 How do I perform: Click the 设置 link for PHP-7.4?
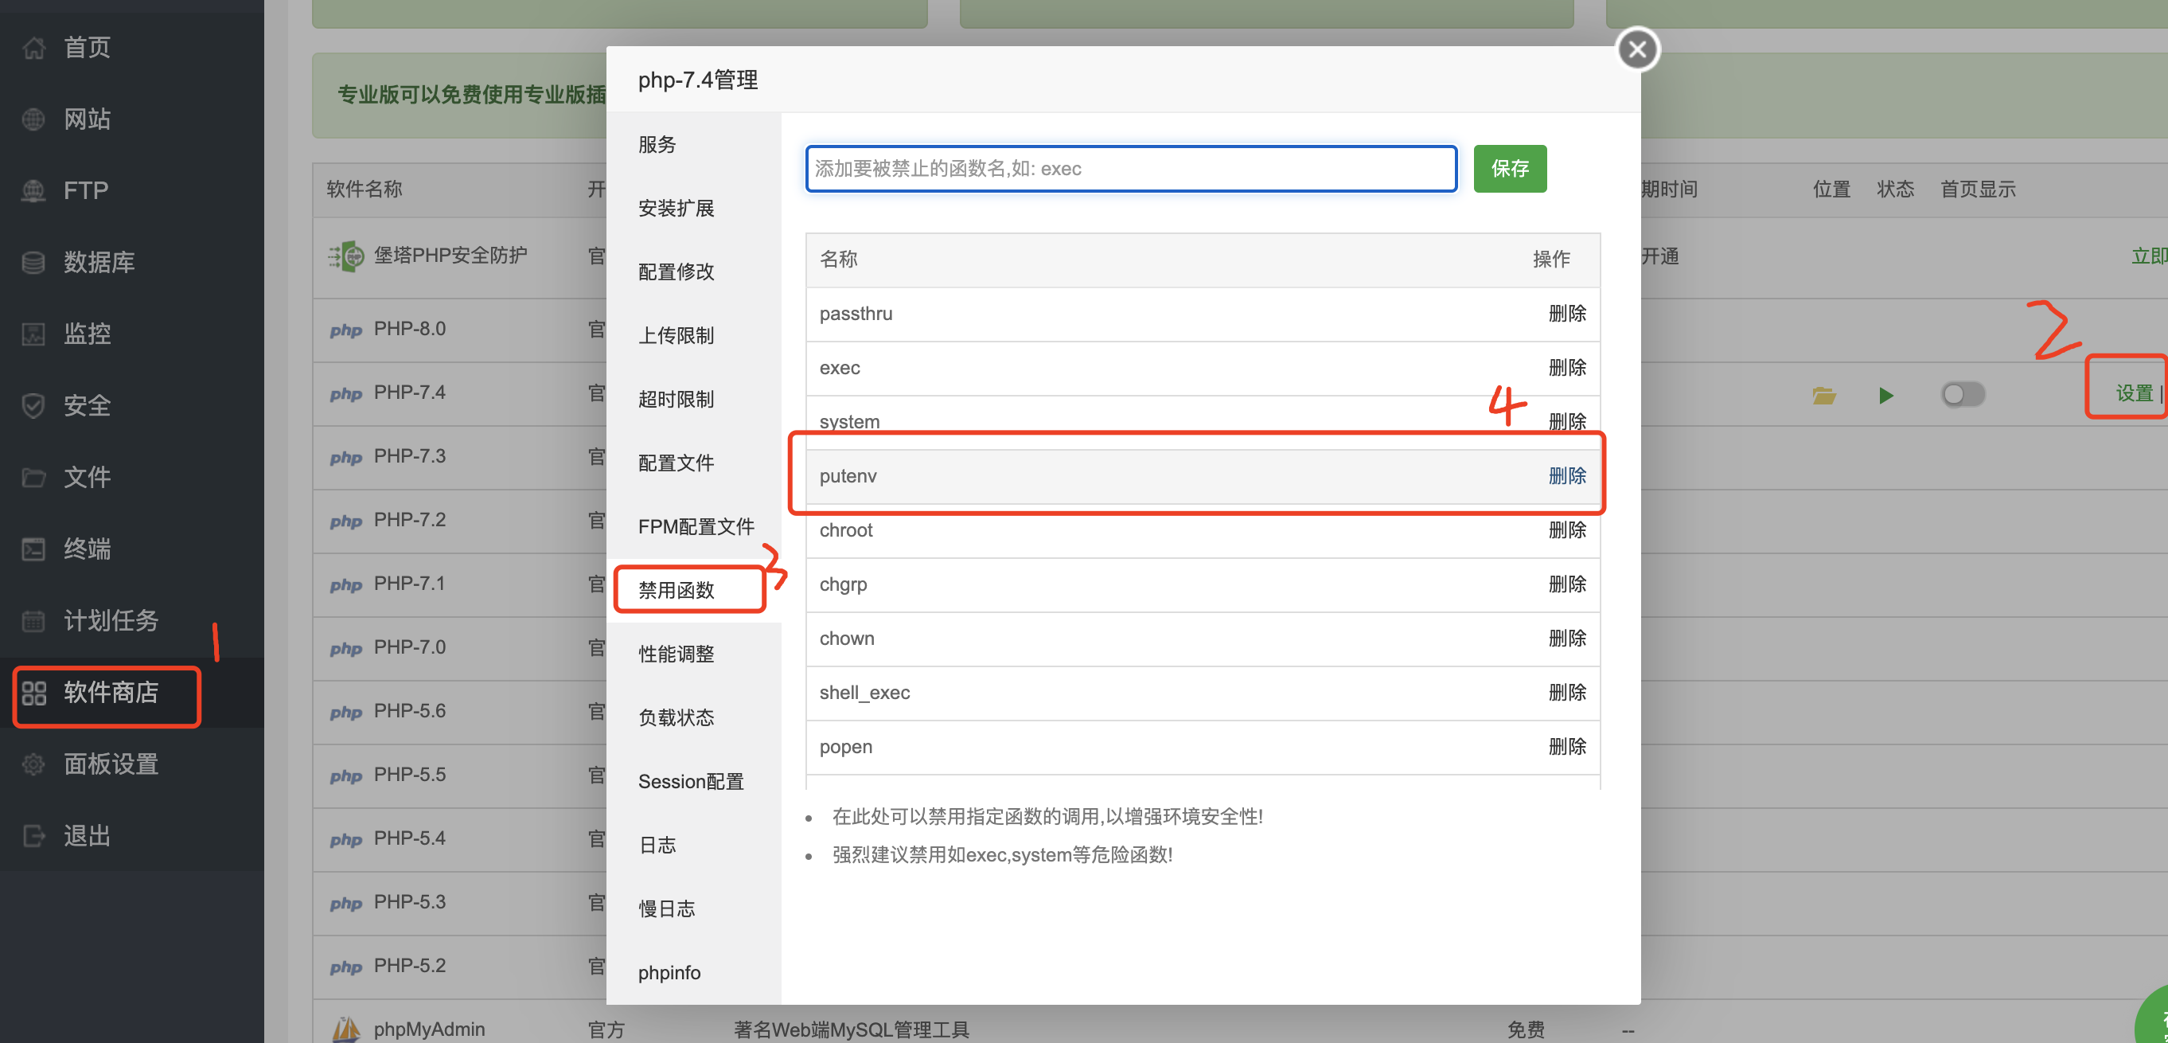2133,393
